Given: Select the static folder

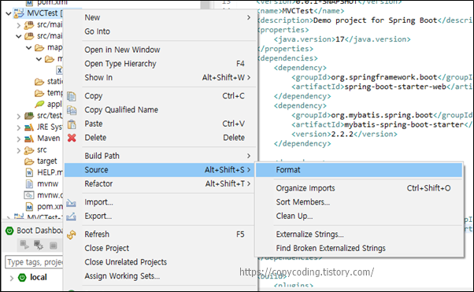Looking at the screenshot, I should tap(48, 82).
